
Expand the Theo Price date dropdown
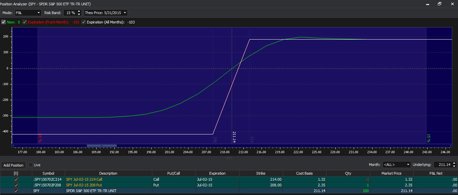click(106, 13)
